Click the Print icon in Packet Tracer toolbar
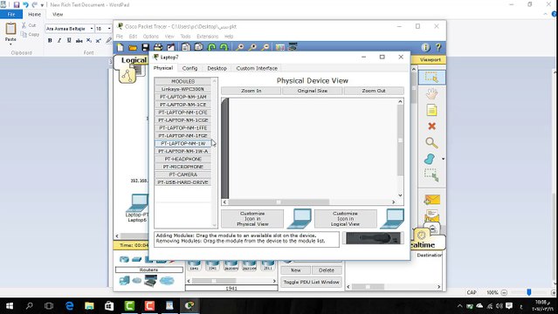Viewport: 558px width, 314px height. (x=158, y=47)
